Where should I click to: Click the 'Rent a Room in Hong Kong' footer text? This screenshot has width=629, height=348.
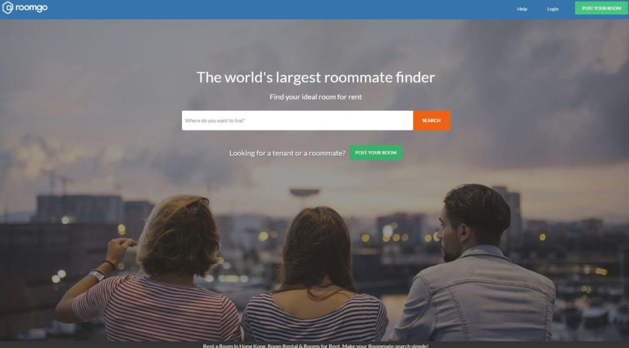pos(316,345)
